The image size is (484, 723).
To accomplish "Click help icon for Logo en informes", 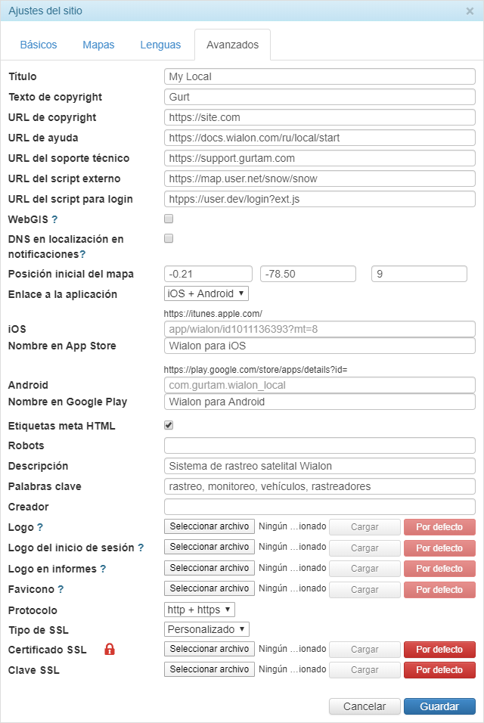I will (x=103, y=569).
